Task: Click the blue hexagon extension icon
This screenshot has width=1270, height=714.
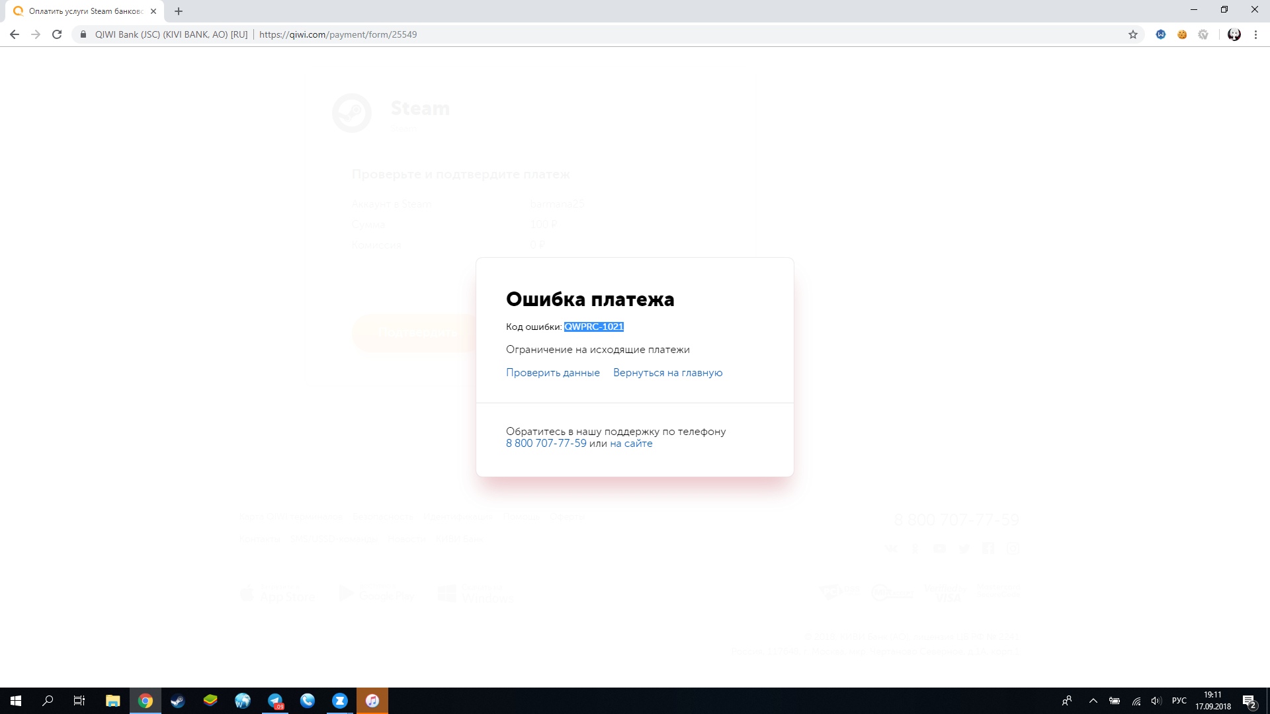Action: coord(1160,34)
